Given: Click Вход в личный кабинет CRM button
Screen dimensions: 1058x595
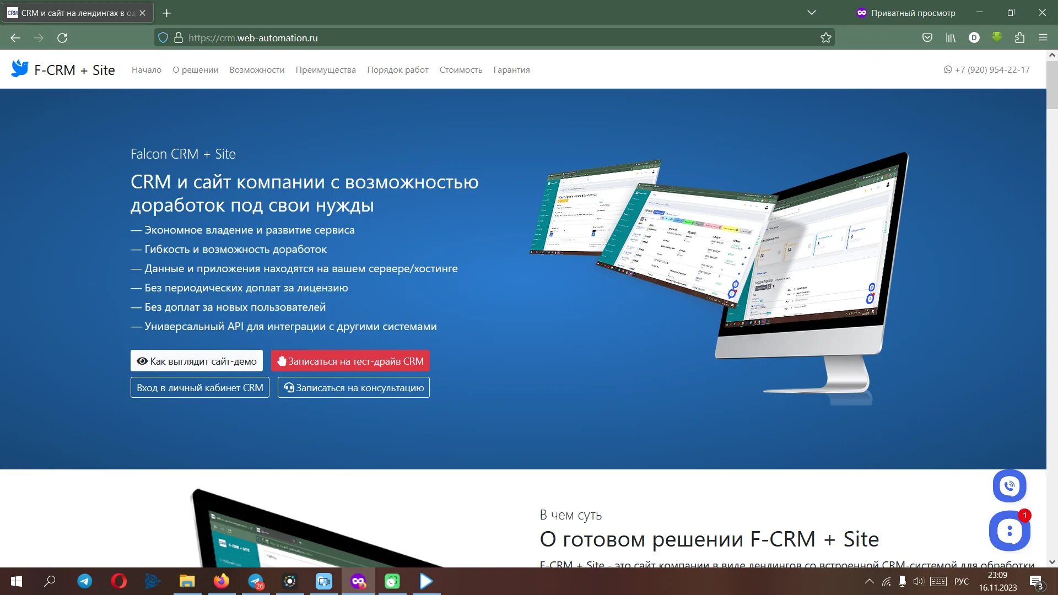Looking at the screenshot, I should coord(200,387).
